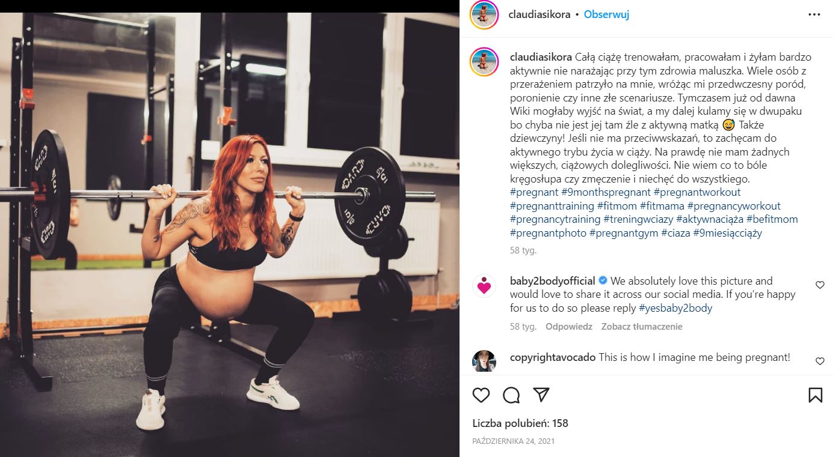Open #treningwciazy hashtag
833x457 pixels.
coord(638,219)
